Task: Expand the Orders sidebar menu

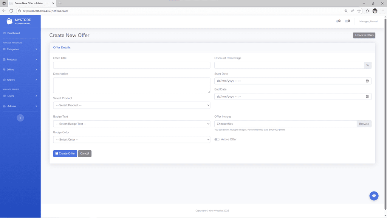Action: (x=20, y=80)
